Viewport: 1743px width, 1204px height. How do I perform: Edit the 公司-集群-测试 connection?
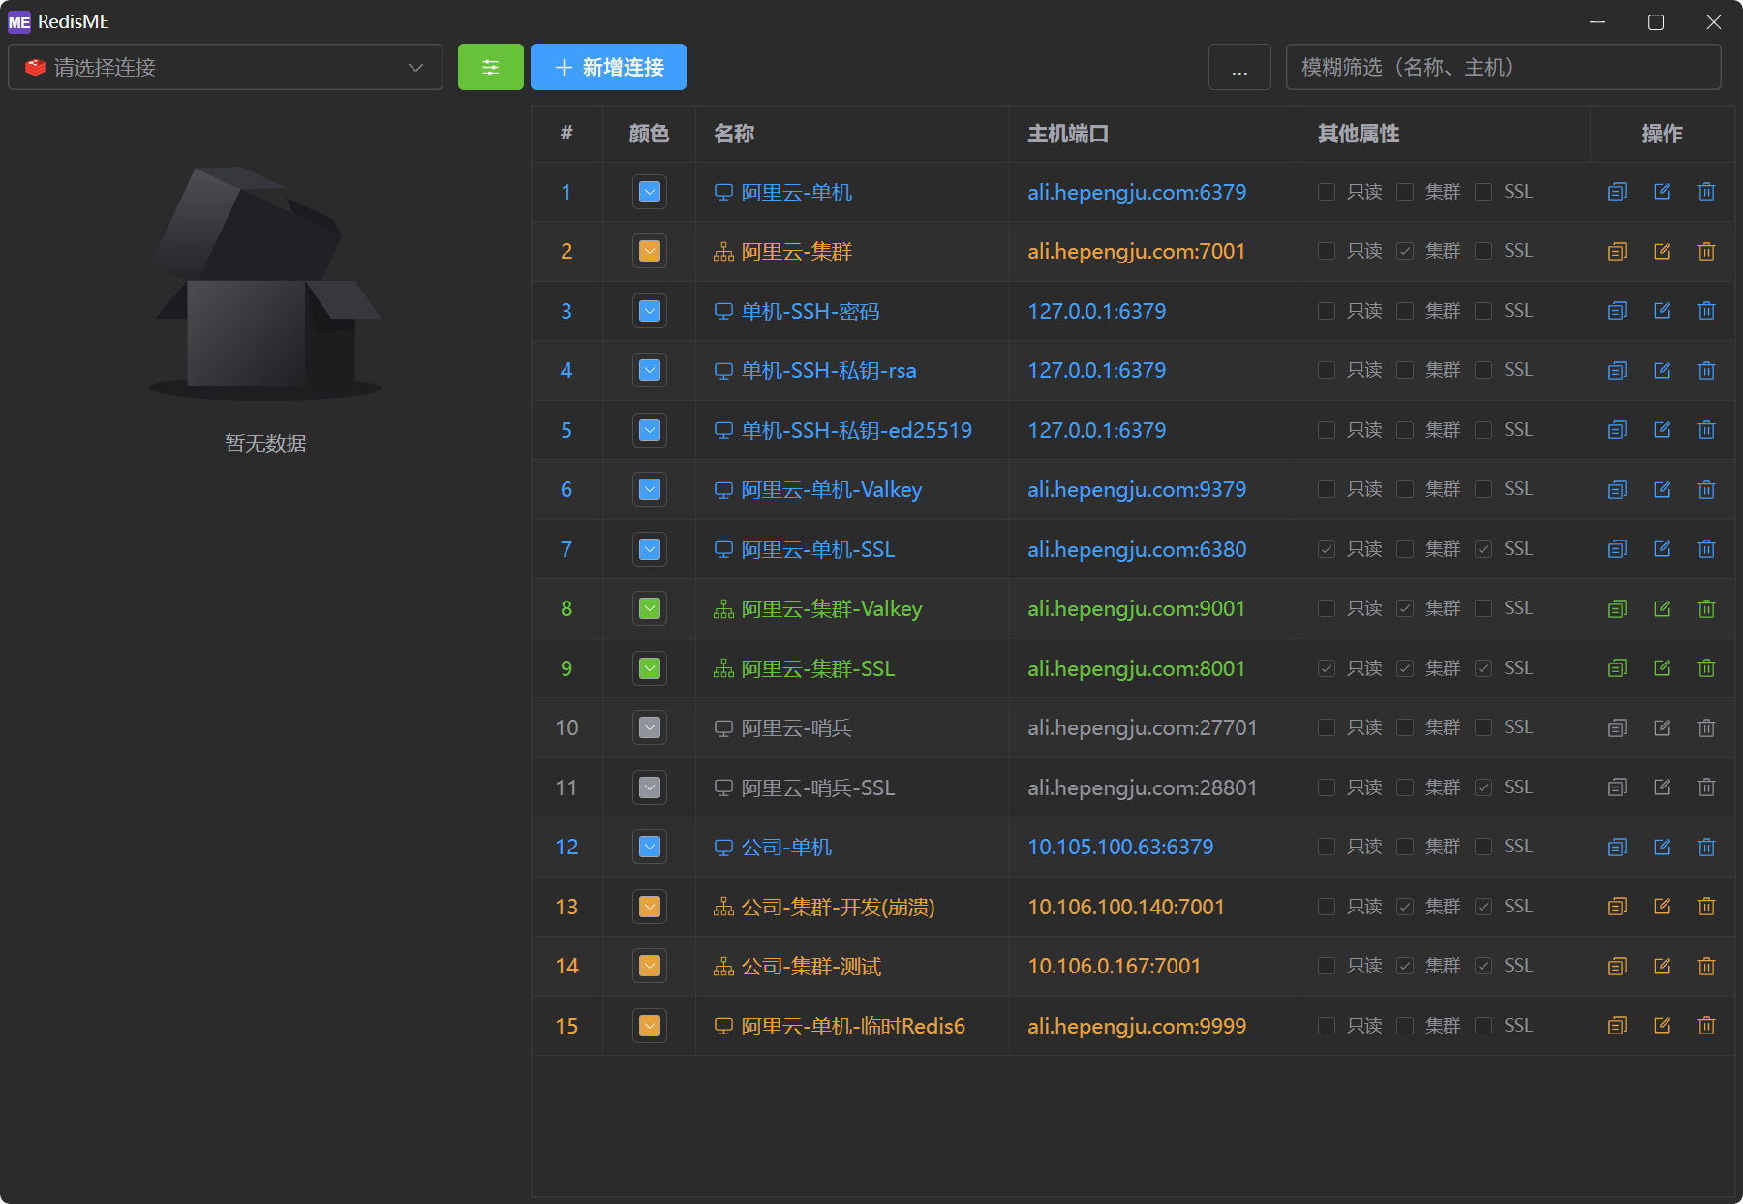coord(1662,967)
